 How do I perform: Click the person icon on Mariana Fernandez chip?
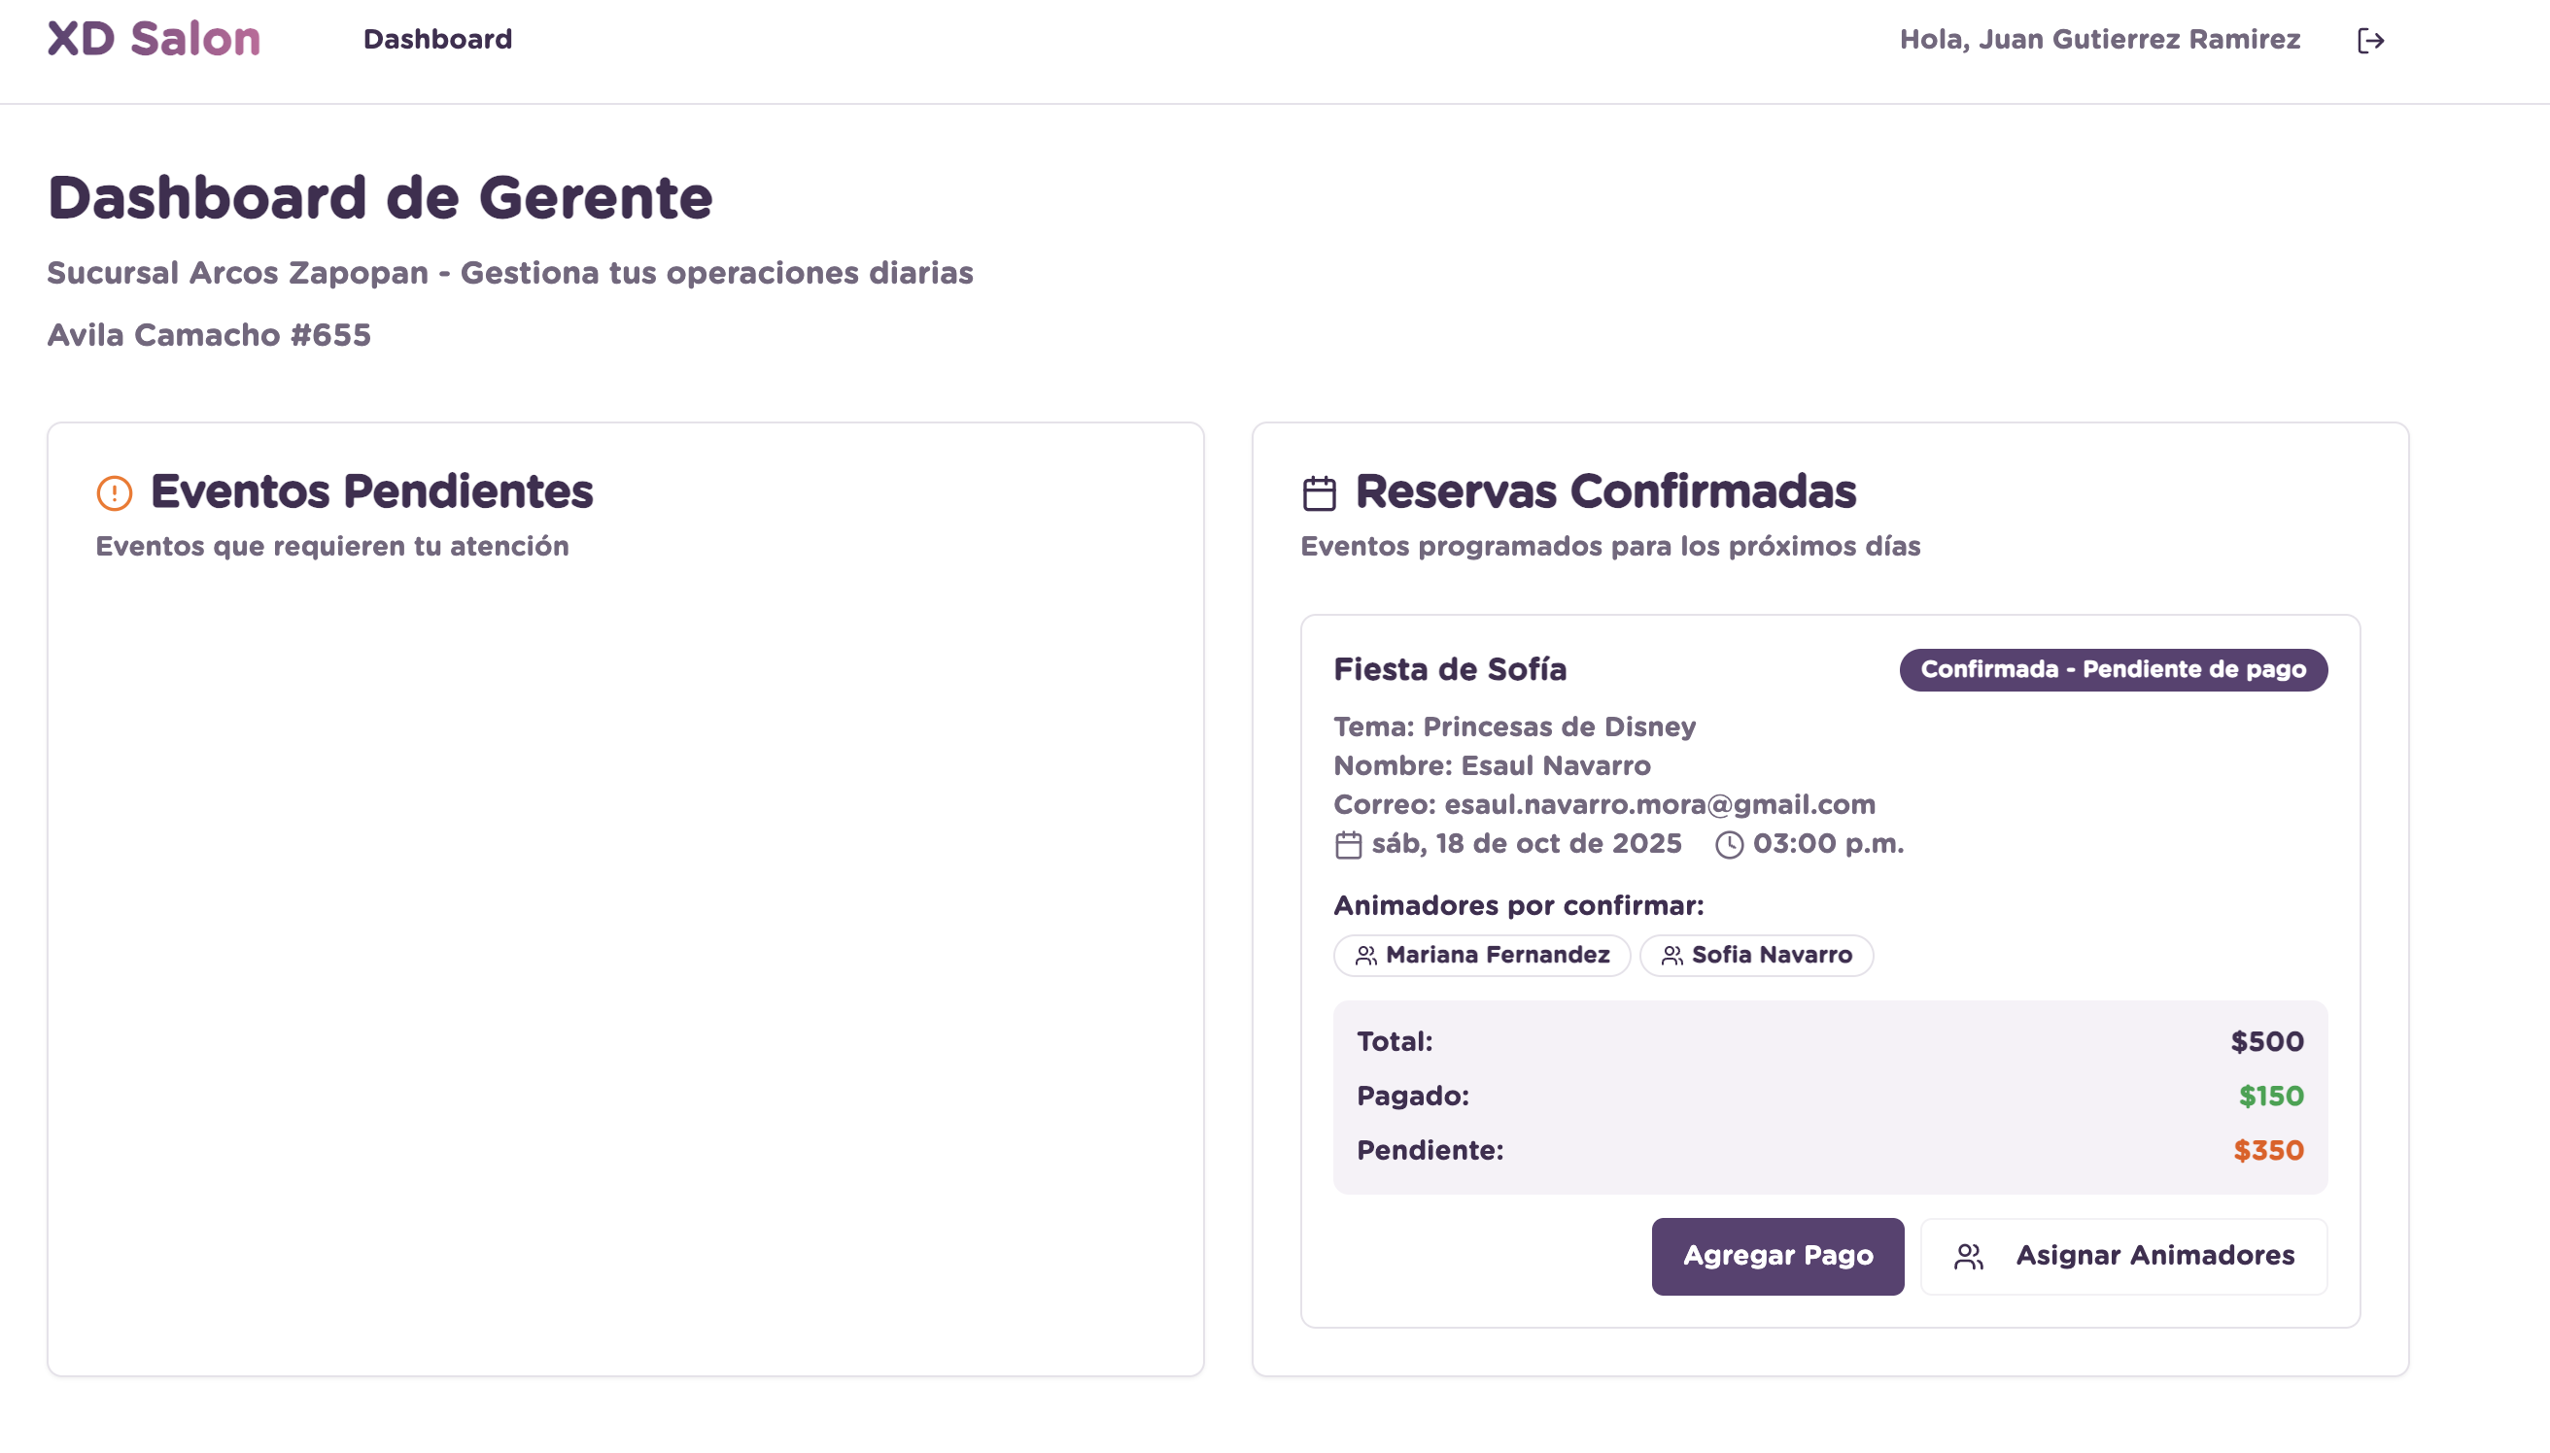pos(1367,955)
